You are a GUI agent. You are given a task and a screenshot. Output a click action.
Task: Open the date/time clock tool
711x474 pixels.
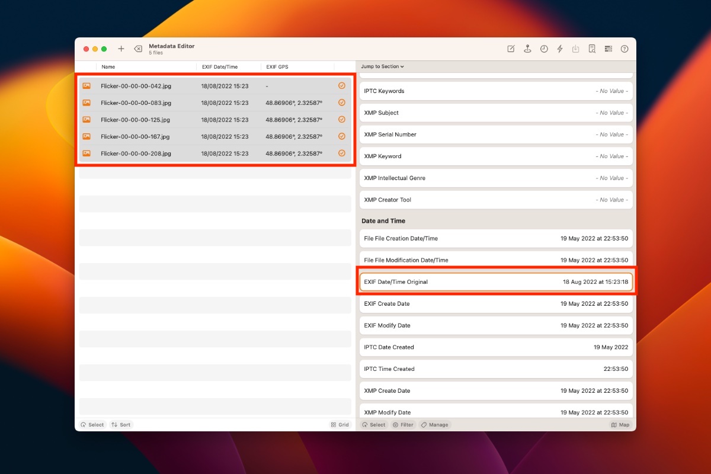544,49
